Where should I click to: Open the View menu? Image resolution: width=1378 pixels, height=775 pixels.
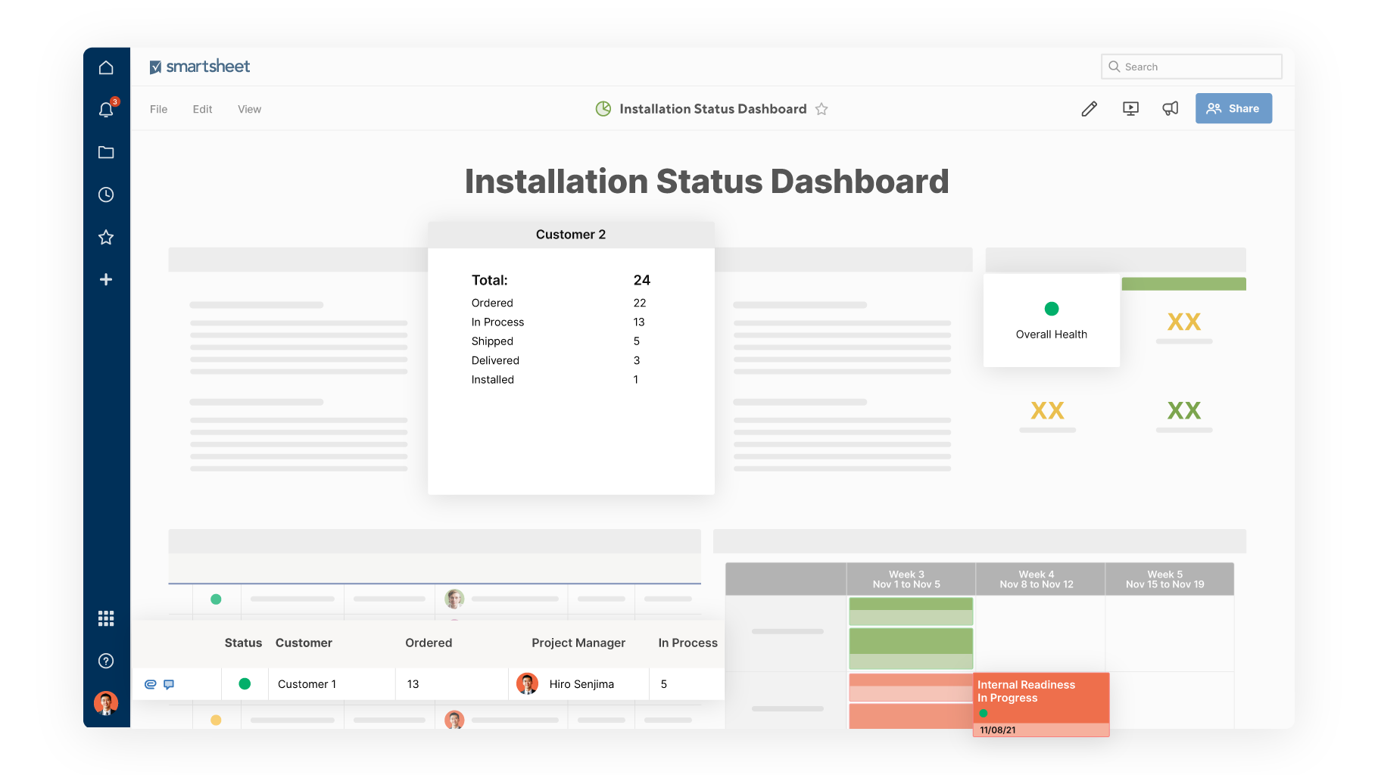click(249, 109)
